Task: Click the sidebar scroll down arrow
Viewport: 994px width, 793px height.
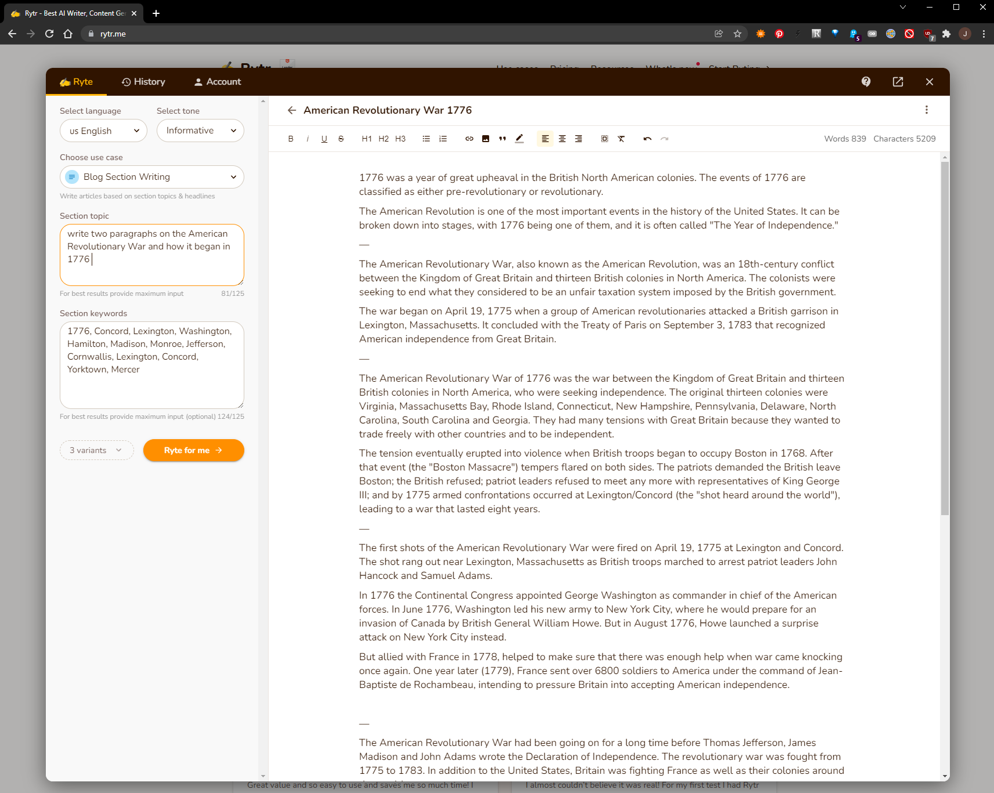Action: [263, 776]
